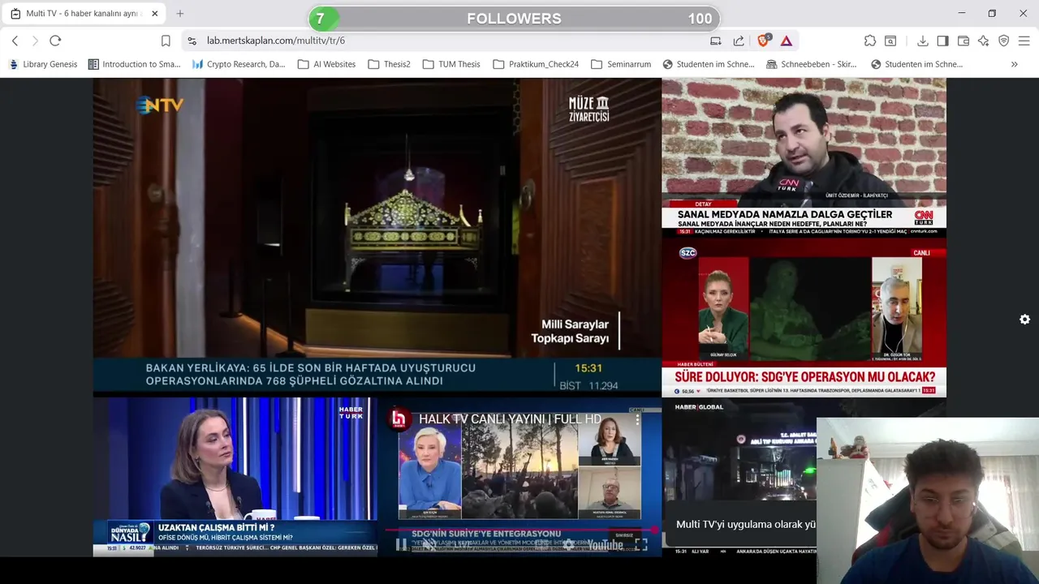
Task: Mute the Halk TV player volume icon
Action: tap(430, 544)
